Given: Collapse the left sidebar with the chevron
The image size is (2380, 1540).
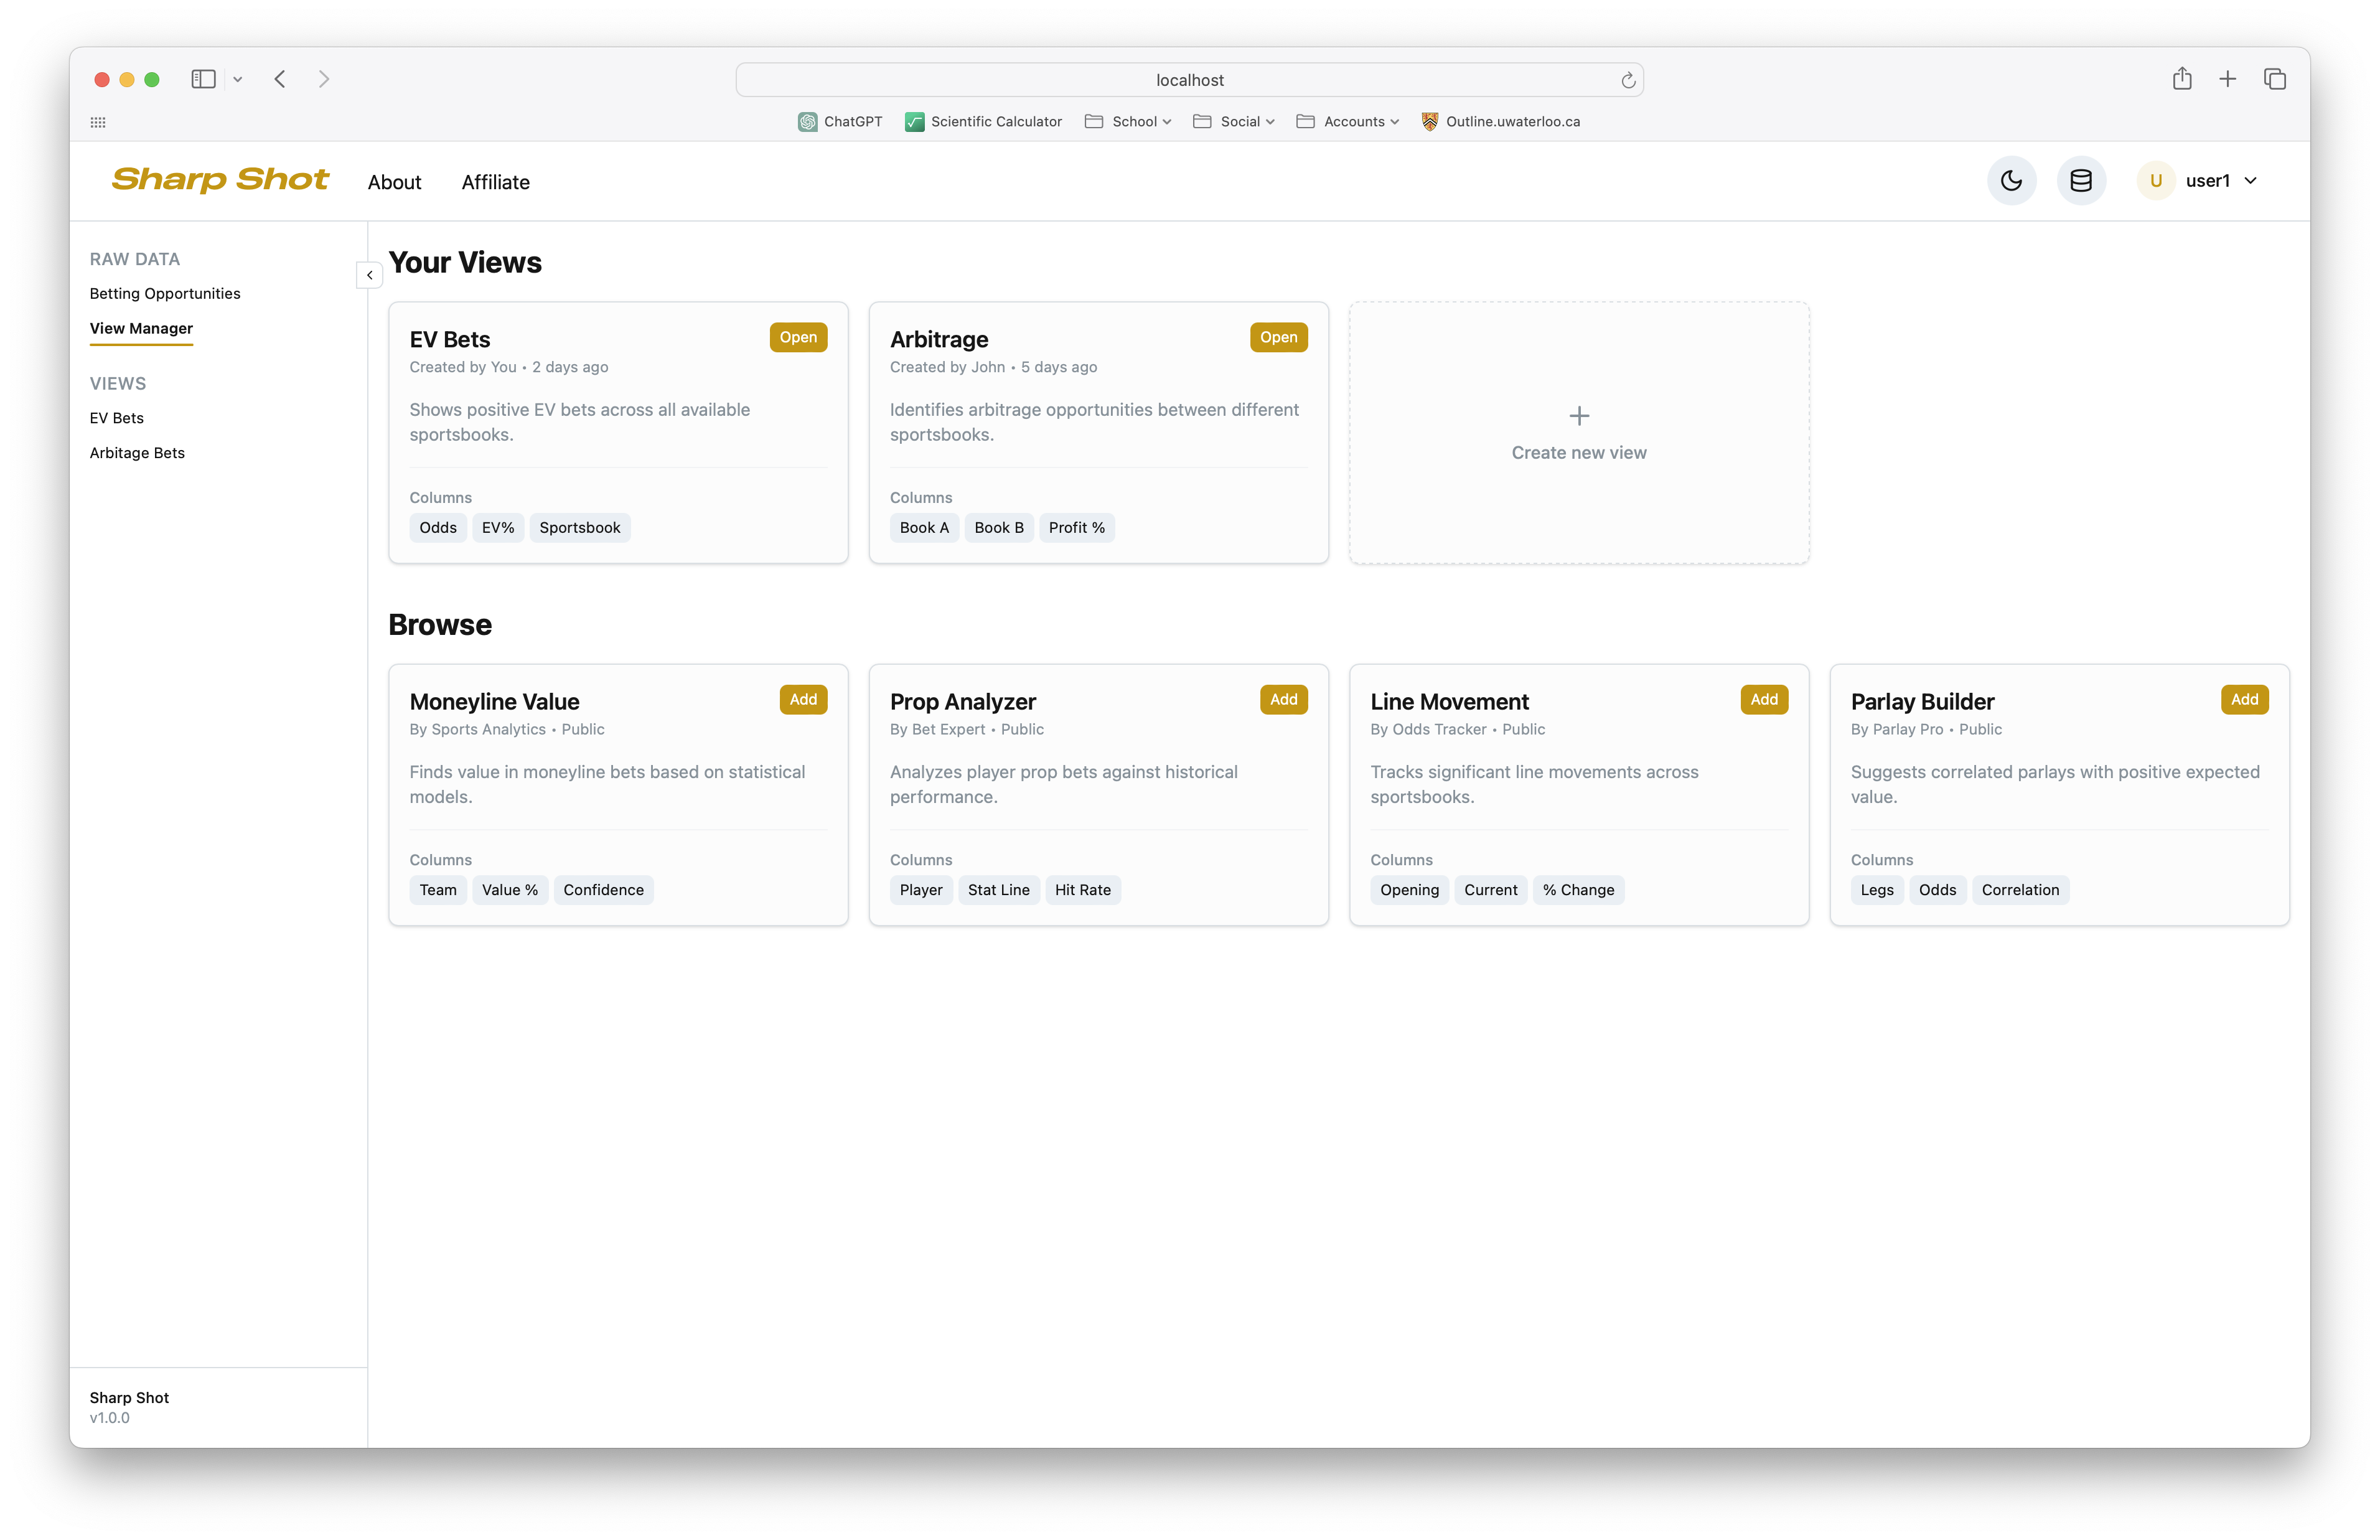Looking at the screenshot, I should [x=370, y=275].
